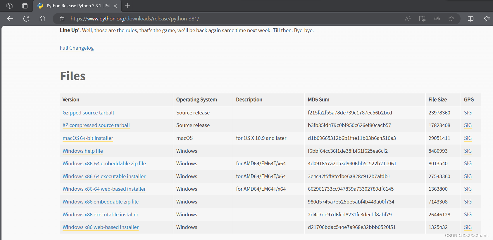The image size is (493, 240).
Task: Select MD5 3e4c42f5ff8fcdbe6a828c912b7afdb1
Action: pyautogui.click(x=349, y=176)
